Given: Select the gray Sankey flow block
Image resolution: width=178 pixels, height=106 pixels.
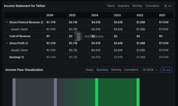Looking at the screenshot, I should click(x=35, y=92).
